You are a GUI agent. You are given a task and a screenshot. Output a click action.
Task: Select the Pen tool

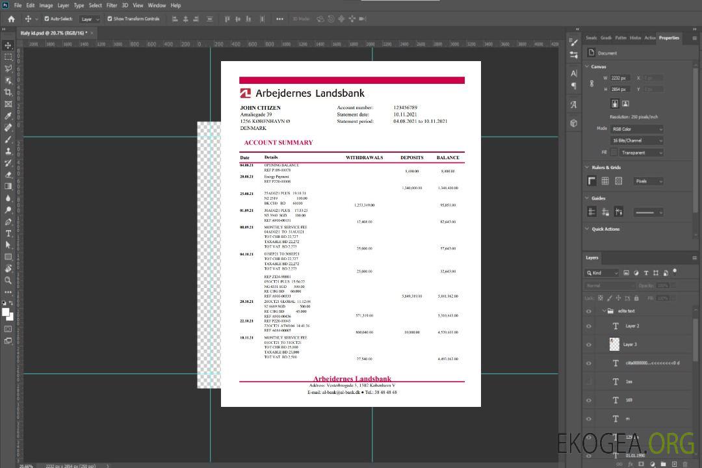click(x=8, y=221)
